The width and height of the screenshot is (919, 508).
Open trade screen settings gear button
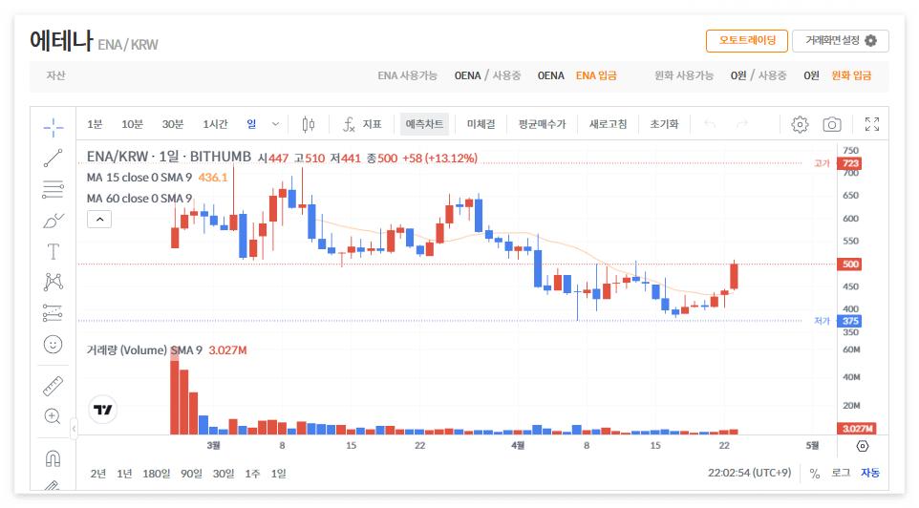(841, 40)
